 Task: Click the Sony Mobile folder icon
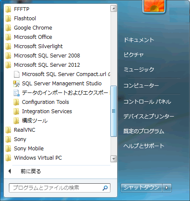[x=8, y=149]
